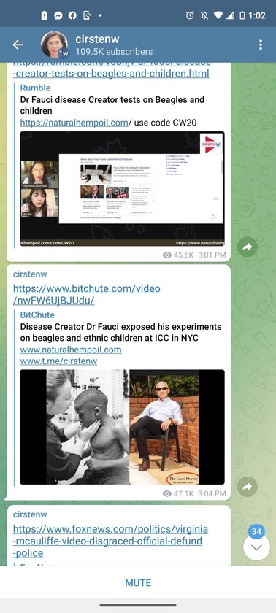Viewport: 276px width, 613px height.
Task: Jump to latest messages with down arrow
Action: (x=256, y=547)
